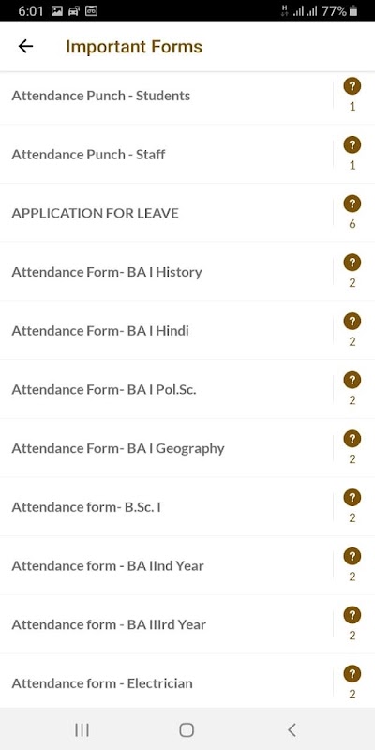Image resolution: width=375 pixels, height=750 pixels.
Task: Tap question icon for B.Sc. I attendance form
Action: coord(352,498)
